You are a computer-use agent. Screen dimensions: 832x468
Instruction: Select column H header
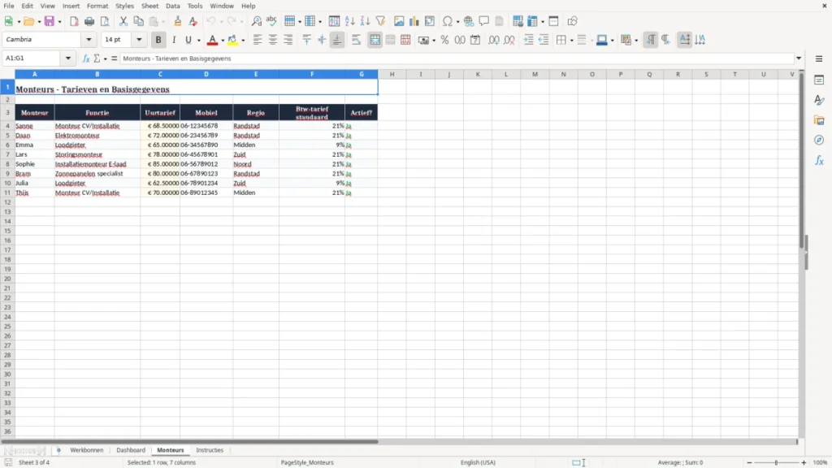(x=392, y=74)
